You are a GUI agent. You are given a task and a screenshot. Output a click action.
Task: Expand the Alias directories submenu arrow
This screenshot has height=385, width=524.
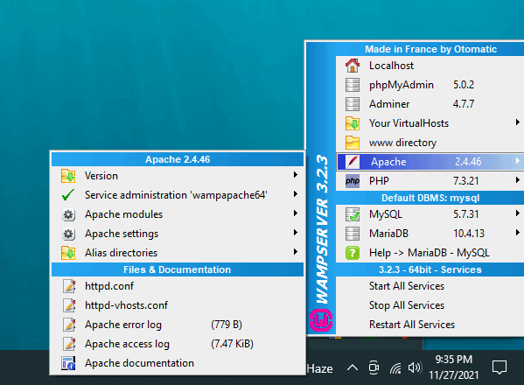point(295,252)
